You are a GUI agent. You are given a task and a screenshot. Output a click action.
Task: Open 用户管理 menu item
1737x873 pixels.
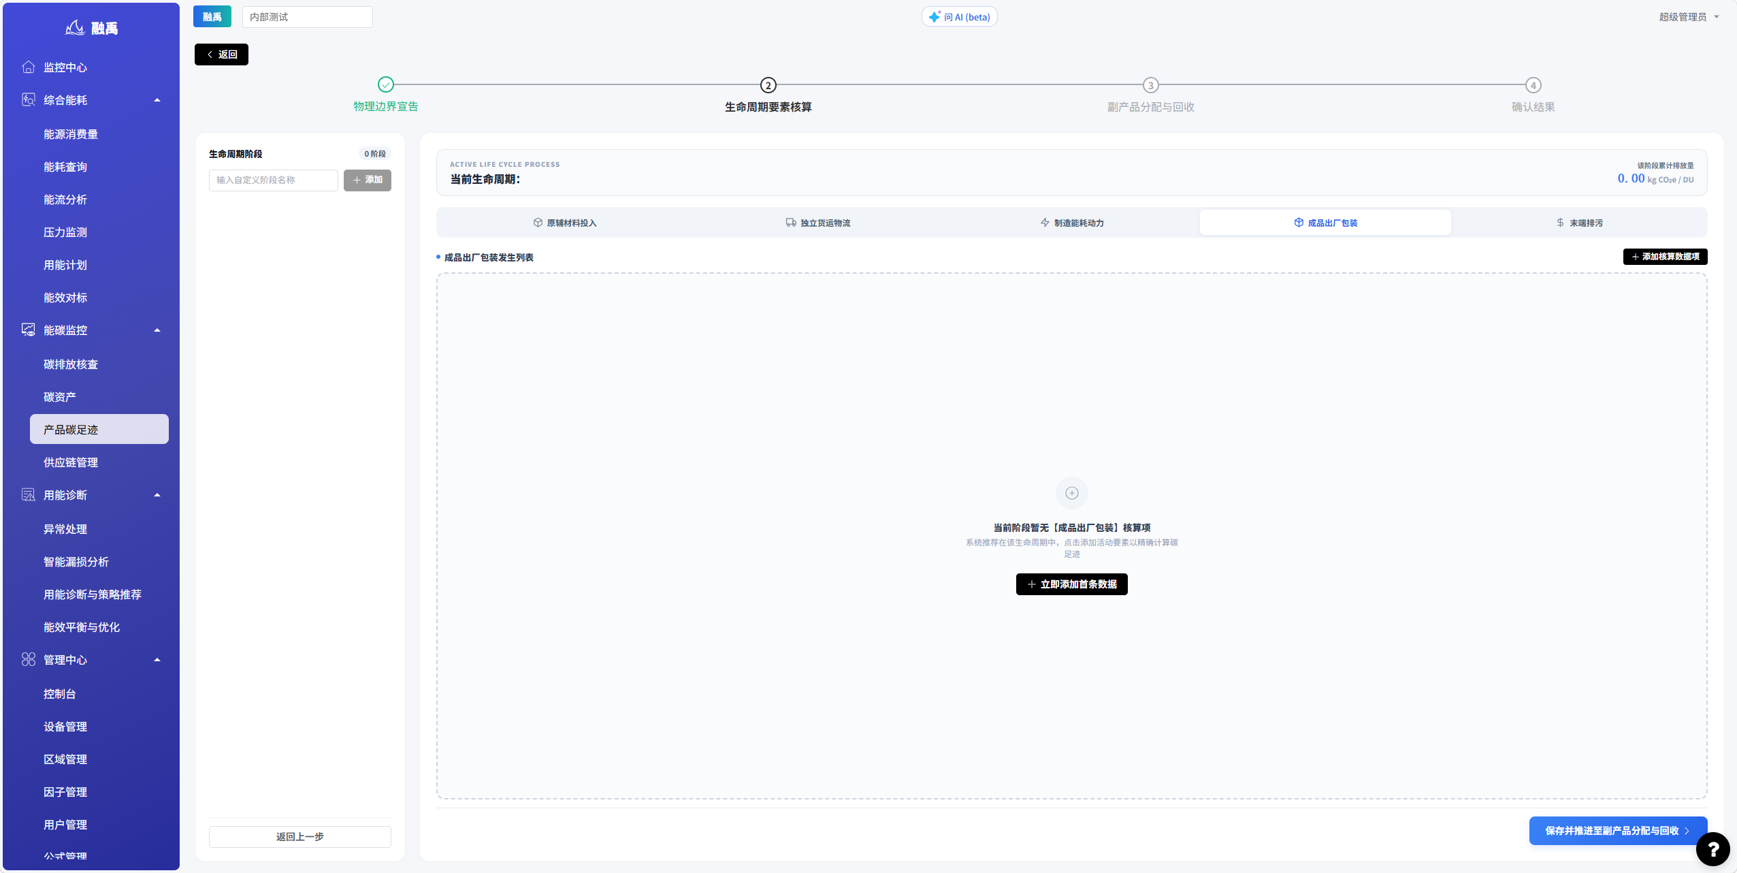pyautogui.click(x=99, y=825)
